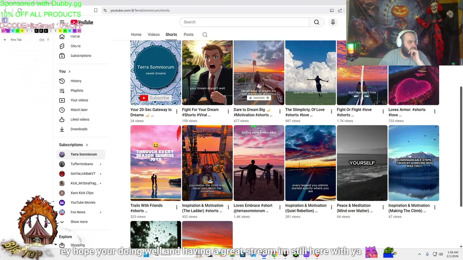This screenshot has width=463, height=260.
Task: Play the Quiet Rebellion short thumbnail
Action: [310, 163]
